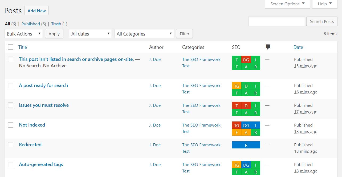Open the "All dates" dropdown
The height and width of the screenshot is (177, 342).
coord(90,34)
